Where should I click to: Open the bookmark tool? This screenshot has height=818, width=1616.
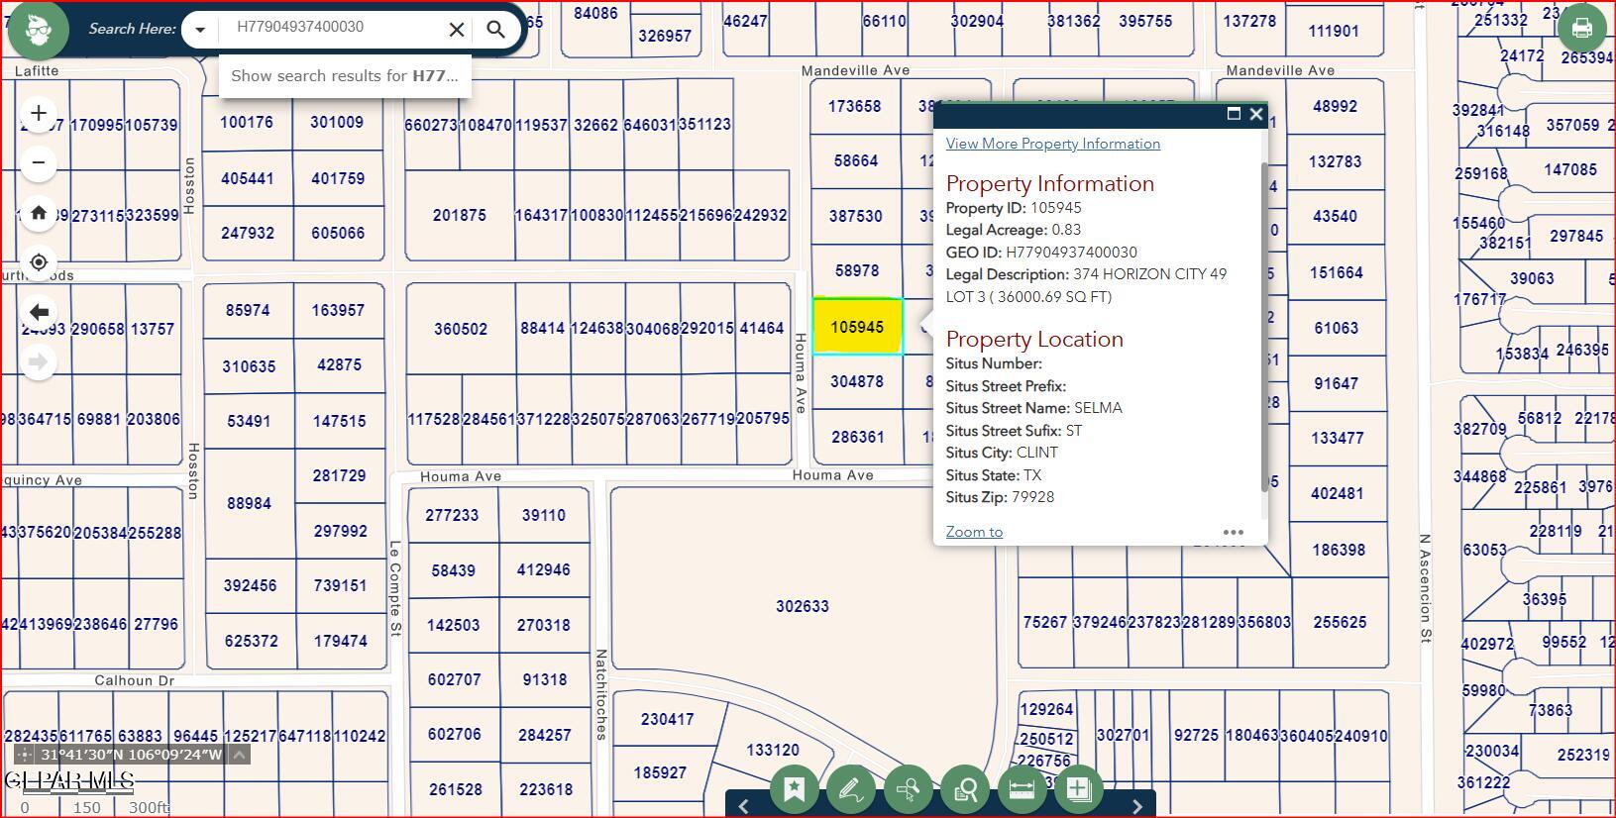click(x=794, y=789)
